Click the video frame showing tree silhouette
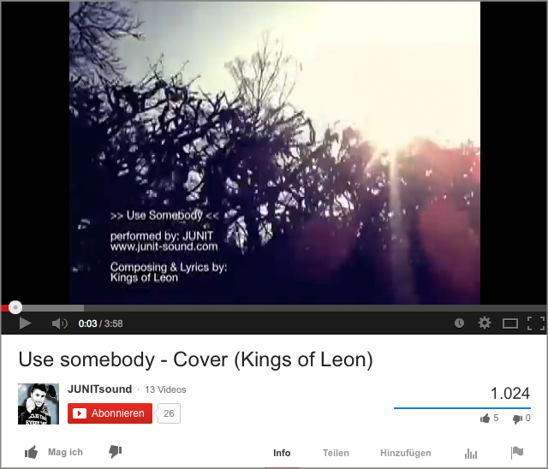548x469 pixels. [x=274, y=152]
